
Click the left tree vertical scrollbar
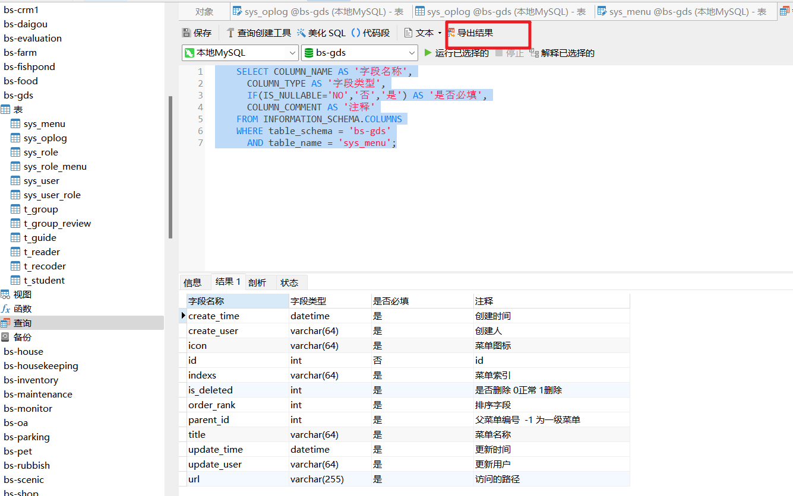point(170,167)
